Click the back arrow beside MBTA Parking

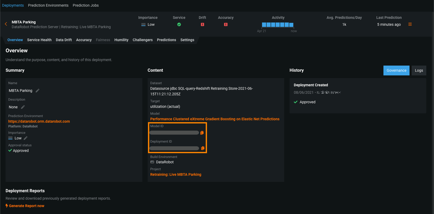(x=6, y=24)
